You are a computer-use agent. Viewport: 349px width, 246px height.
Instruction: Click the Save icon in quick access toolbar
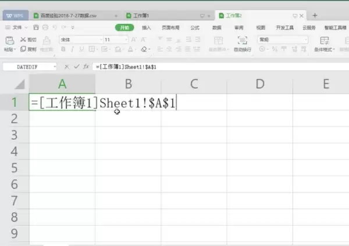pos(36,27)
